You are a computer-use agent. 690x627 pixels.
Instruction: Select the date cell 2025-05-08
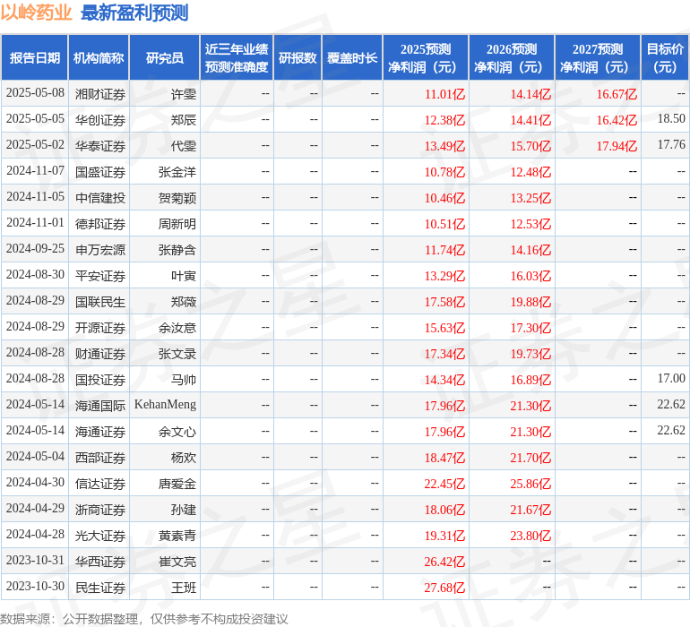point(35,93)
